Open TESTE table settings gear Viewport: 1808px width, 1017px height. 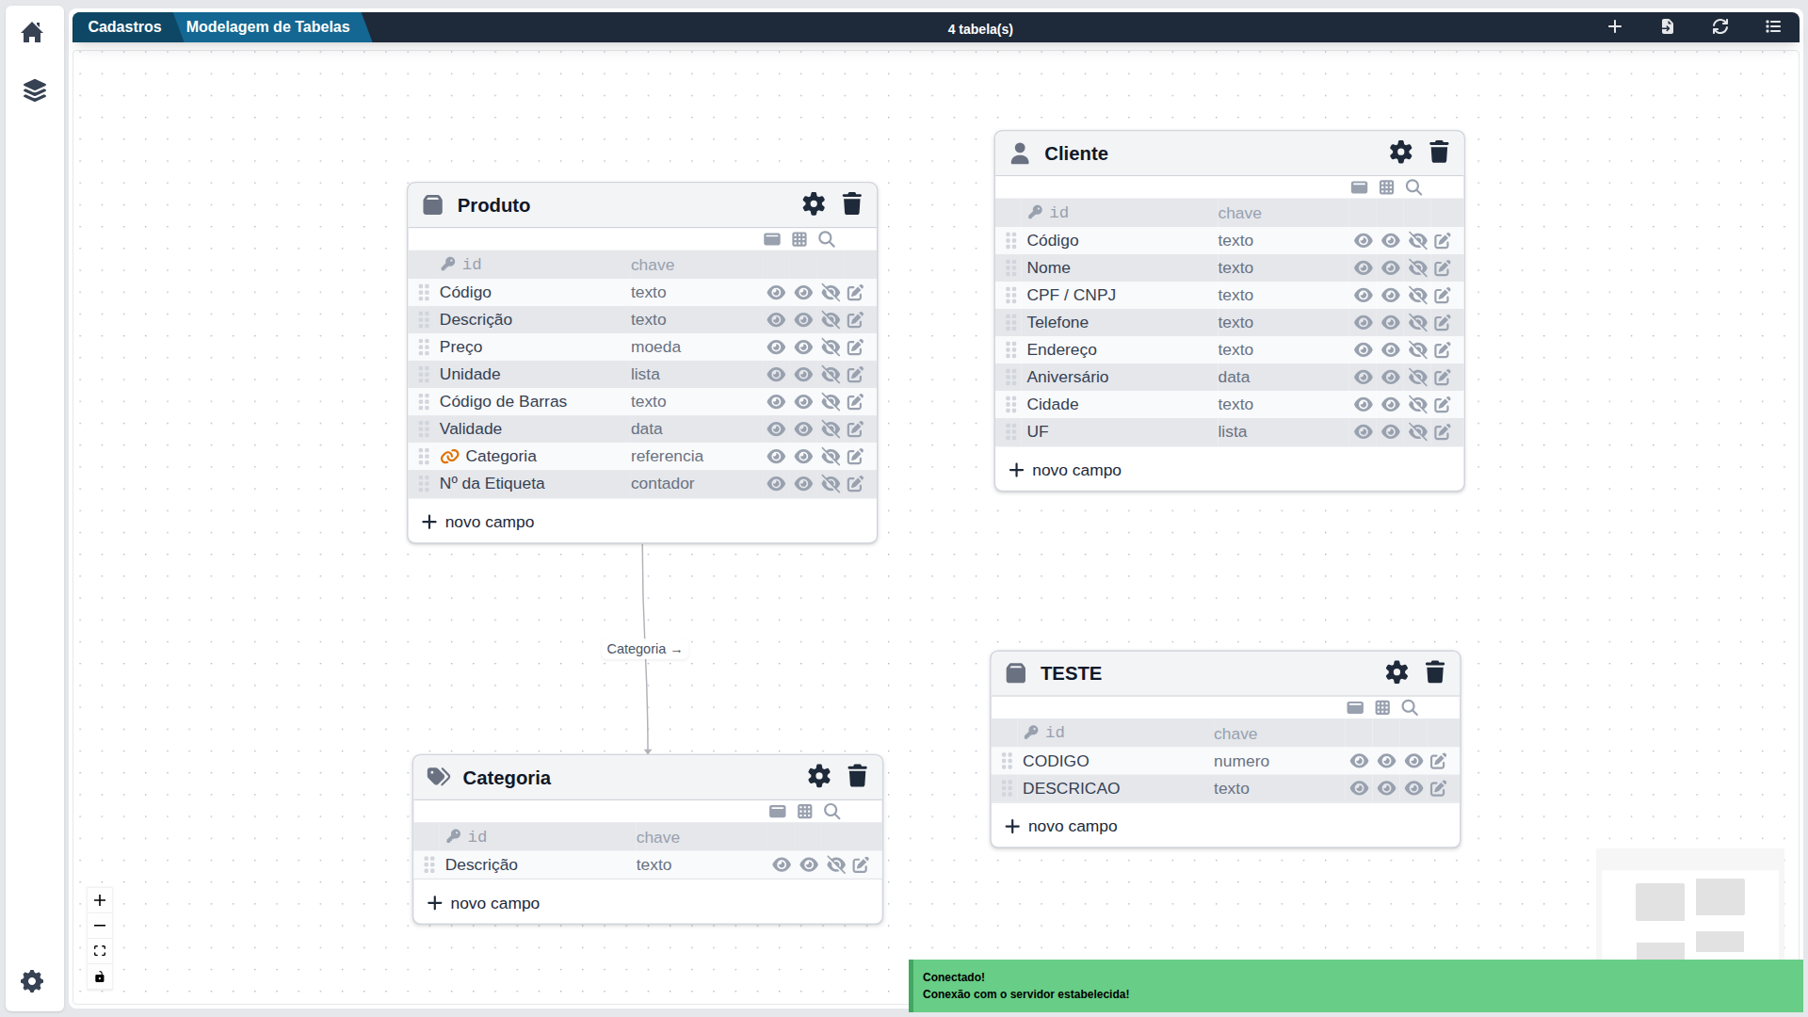[1396, 671]
